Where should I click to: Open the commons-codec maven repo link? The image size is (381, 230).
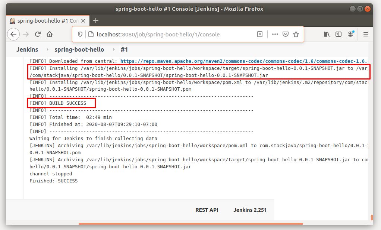pos(244,61)
